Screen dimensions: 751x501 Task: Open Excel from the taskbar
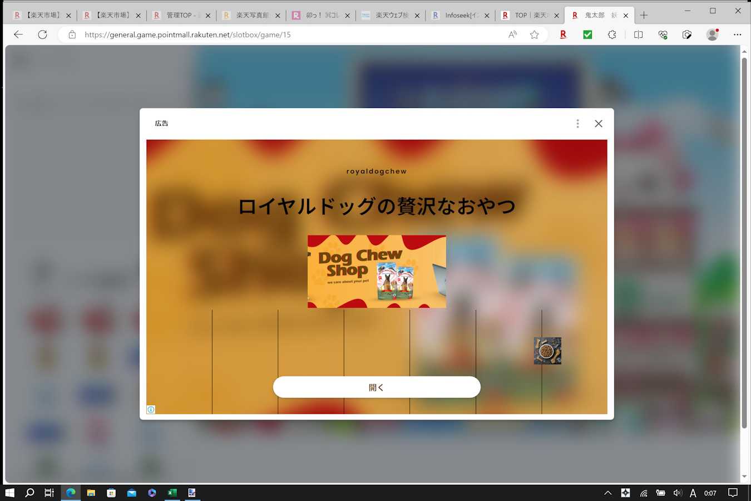pyautogui.click(x=172, y=493)
